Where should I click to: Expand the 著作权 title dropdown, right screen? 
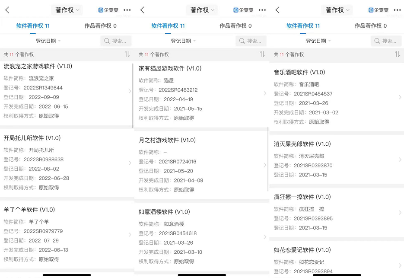click(x=337, y=10)
